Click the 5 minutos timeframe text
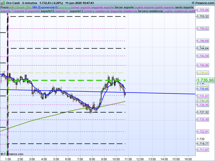The height and width of the screenshot is (161, 215). [x=30, y=3]
